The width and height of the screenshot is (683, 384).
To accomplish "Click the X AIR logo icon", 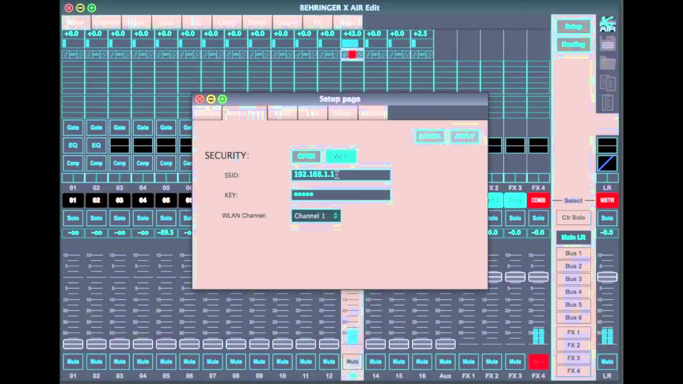I will point(607,24).
